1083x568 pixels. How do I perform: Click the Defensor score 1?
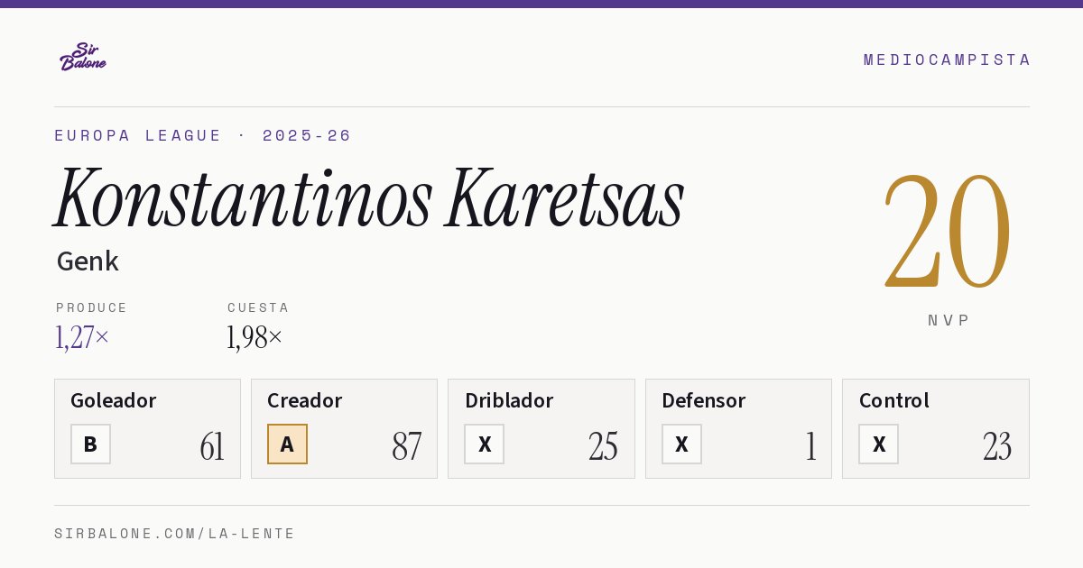pos(810,446)
